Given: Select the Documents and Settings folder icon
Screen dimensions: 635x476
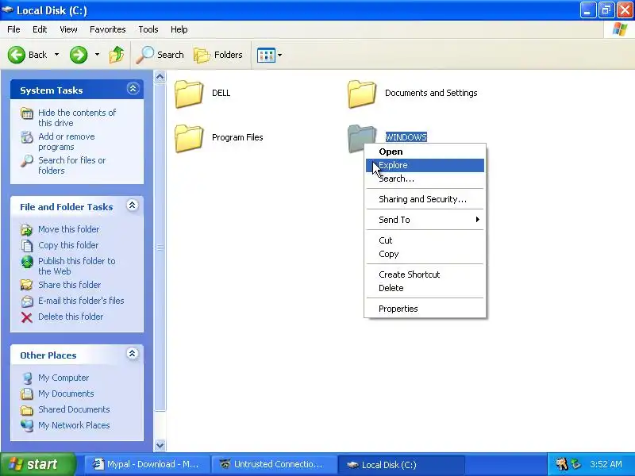Looking at the screenshot, I should click(x=362, y=94).
